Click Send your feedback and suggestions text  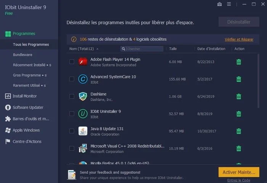(110, 172)
